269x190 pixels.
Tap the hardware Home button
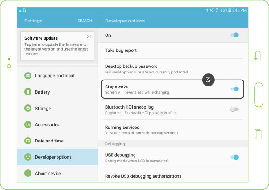click(x=259, y=95)
